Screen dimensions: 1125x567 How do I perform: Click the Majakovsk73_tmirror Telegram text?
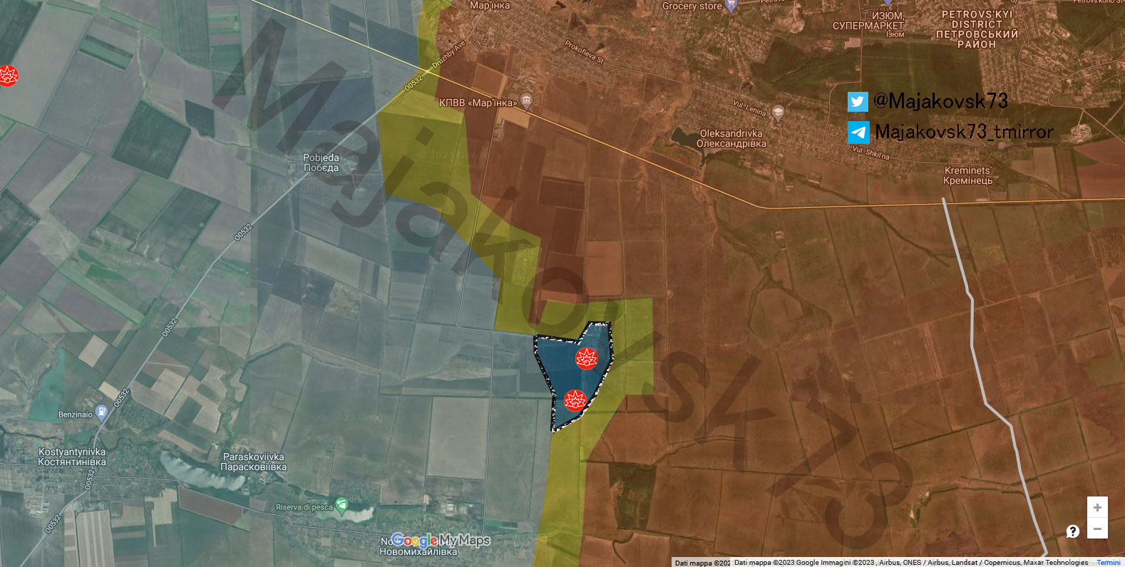[x=964, y=132]
